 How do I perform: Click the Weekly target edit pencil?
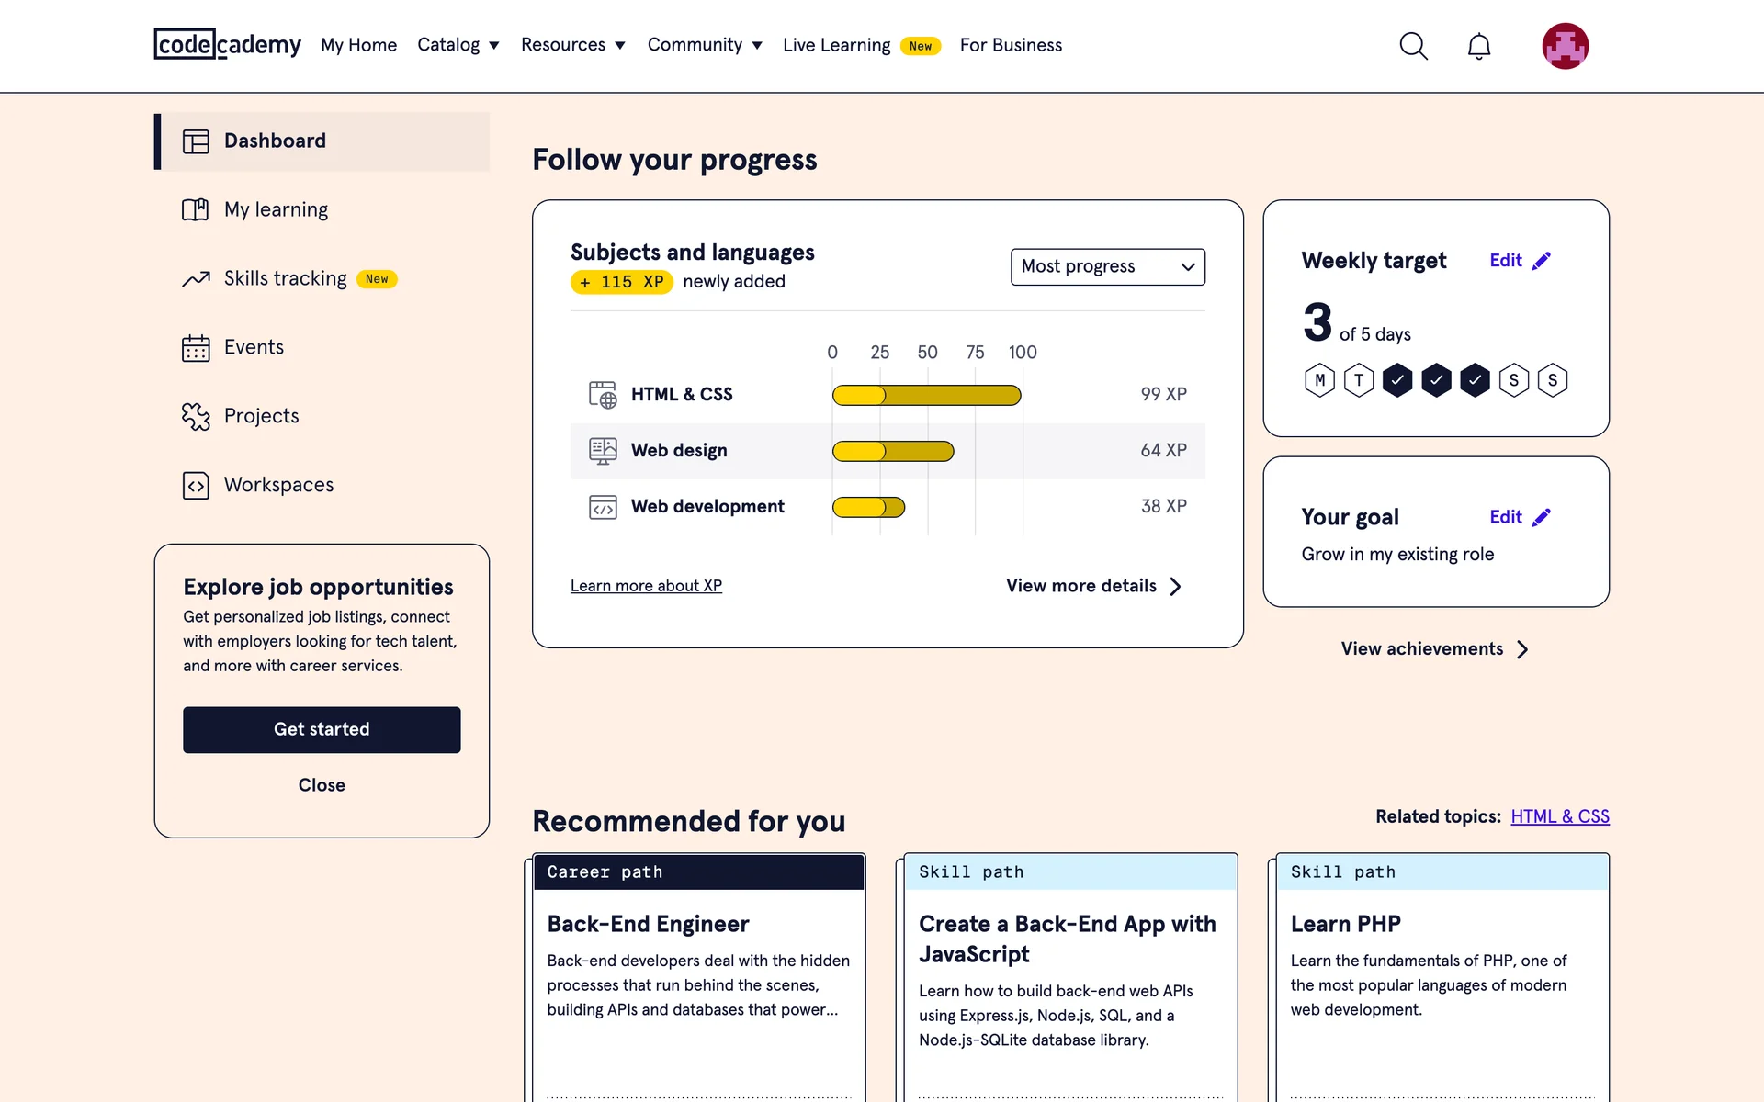point(1541,261)
